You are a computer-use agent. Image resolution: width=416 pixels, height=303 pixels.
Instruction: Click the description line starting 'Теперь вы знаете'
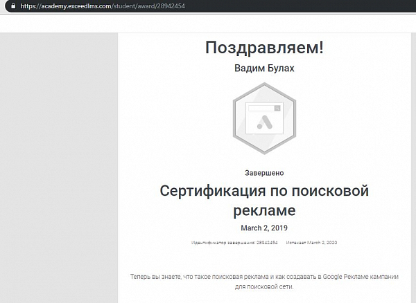point(264,276)
